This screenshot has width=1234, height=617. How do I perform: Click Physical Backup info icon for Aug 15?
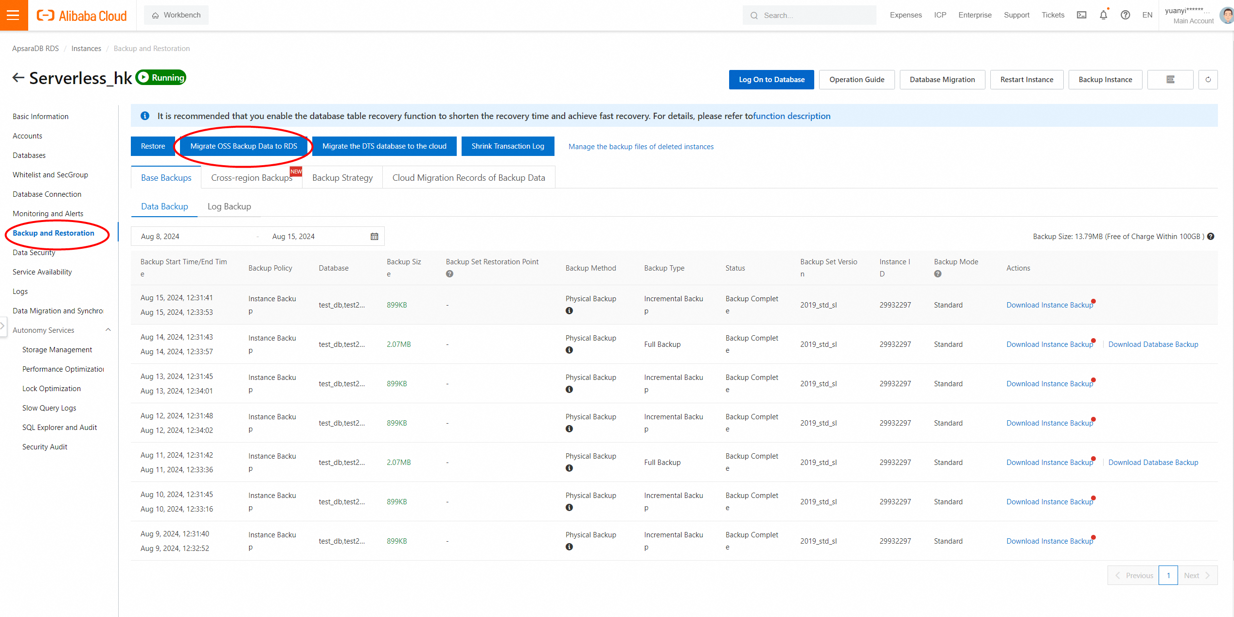(569, 311)
